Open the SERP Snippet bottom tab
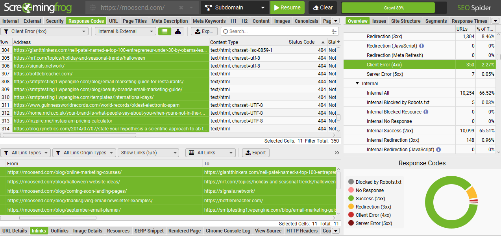The image size is (501, 236). click(149, 231)
